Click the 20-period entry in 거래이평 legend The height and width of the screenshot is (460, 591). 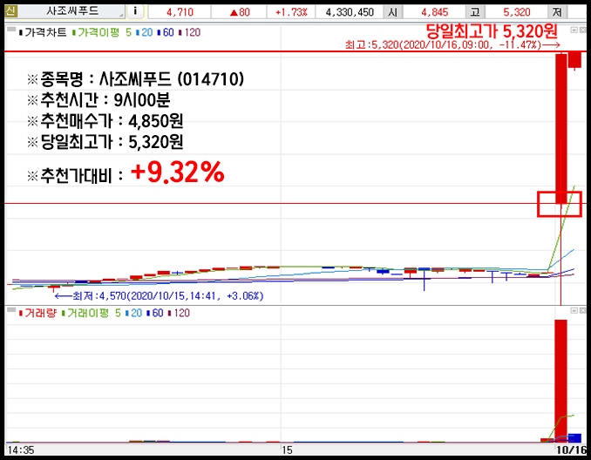[x=134, y=313]
